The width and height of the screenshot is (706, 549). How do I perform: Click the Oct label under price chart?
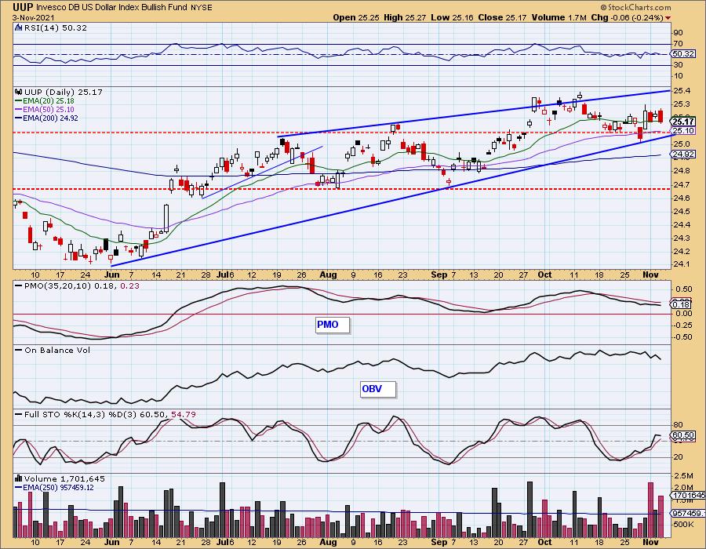(x=544, y=274)
